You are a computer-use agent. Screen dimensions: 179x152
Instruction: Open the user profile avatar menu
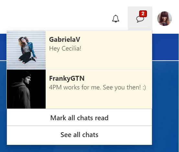164,18
